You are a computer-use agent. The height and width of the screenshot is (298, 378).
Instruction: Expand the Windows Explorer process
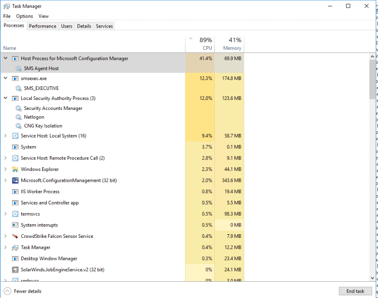pos(5,169)
